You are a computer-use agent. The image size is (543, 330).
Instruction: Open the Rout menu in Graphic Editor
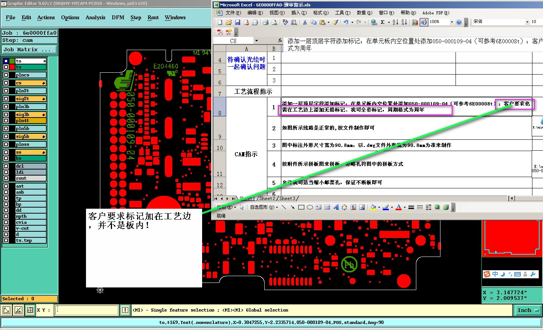tap(153, 17)
